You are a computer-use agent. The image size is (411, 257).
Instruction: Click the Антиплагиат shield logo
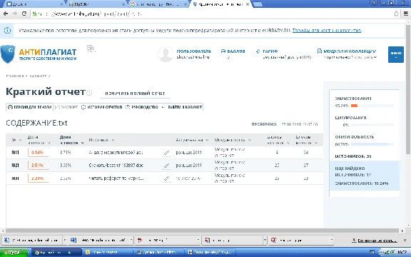(8, 54)
